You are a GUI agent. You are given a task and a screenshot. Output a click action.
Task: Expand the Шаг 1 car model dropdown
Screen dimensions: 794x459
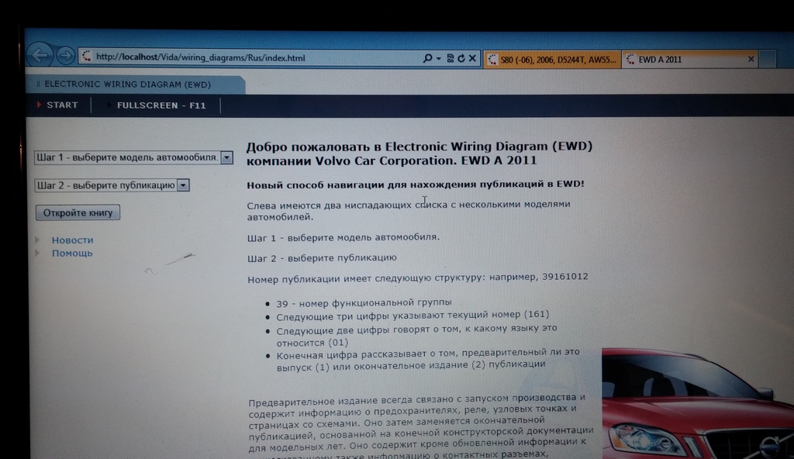pos(133,157)
